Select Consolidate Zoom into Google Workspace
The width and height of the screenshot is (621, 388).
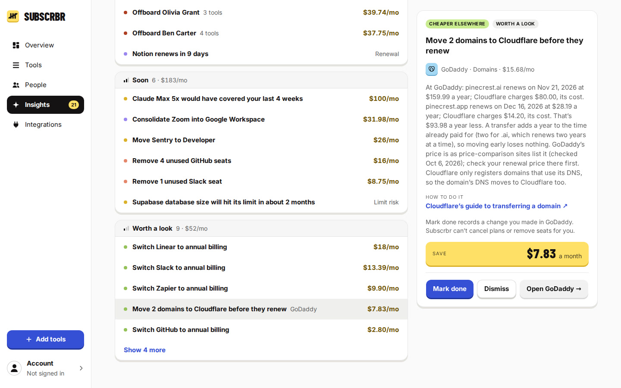pyautogui.click(x=261, y=119)
